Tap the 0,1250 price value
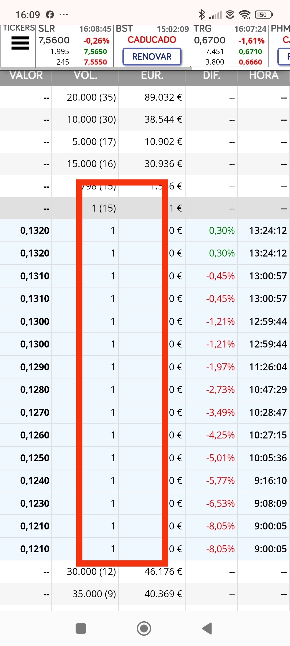The width and height of the screenshot is (290, 646). click(x=35, y=458)
